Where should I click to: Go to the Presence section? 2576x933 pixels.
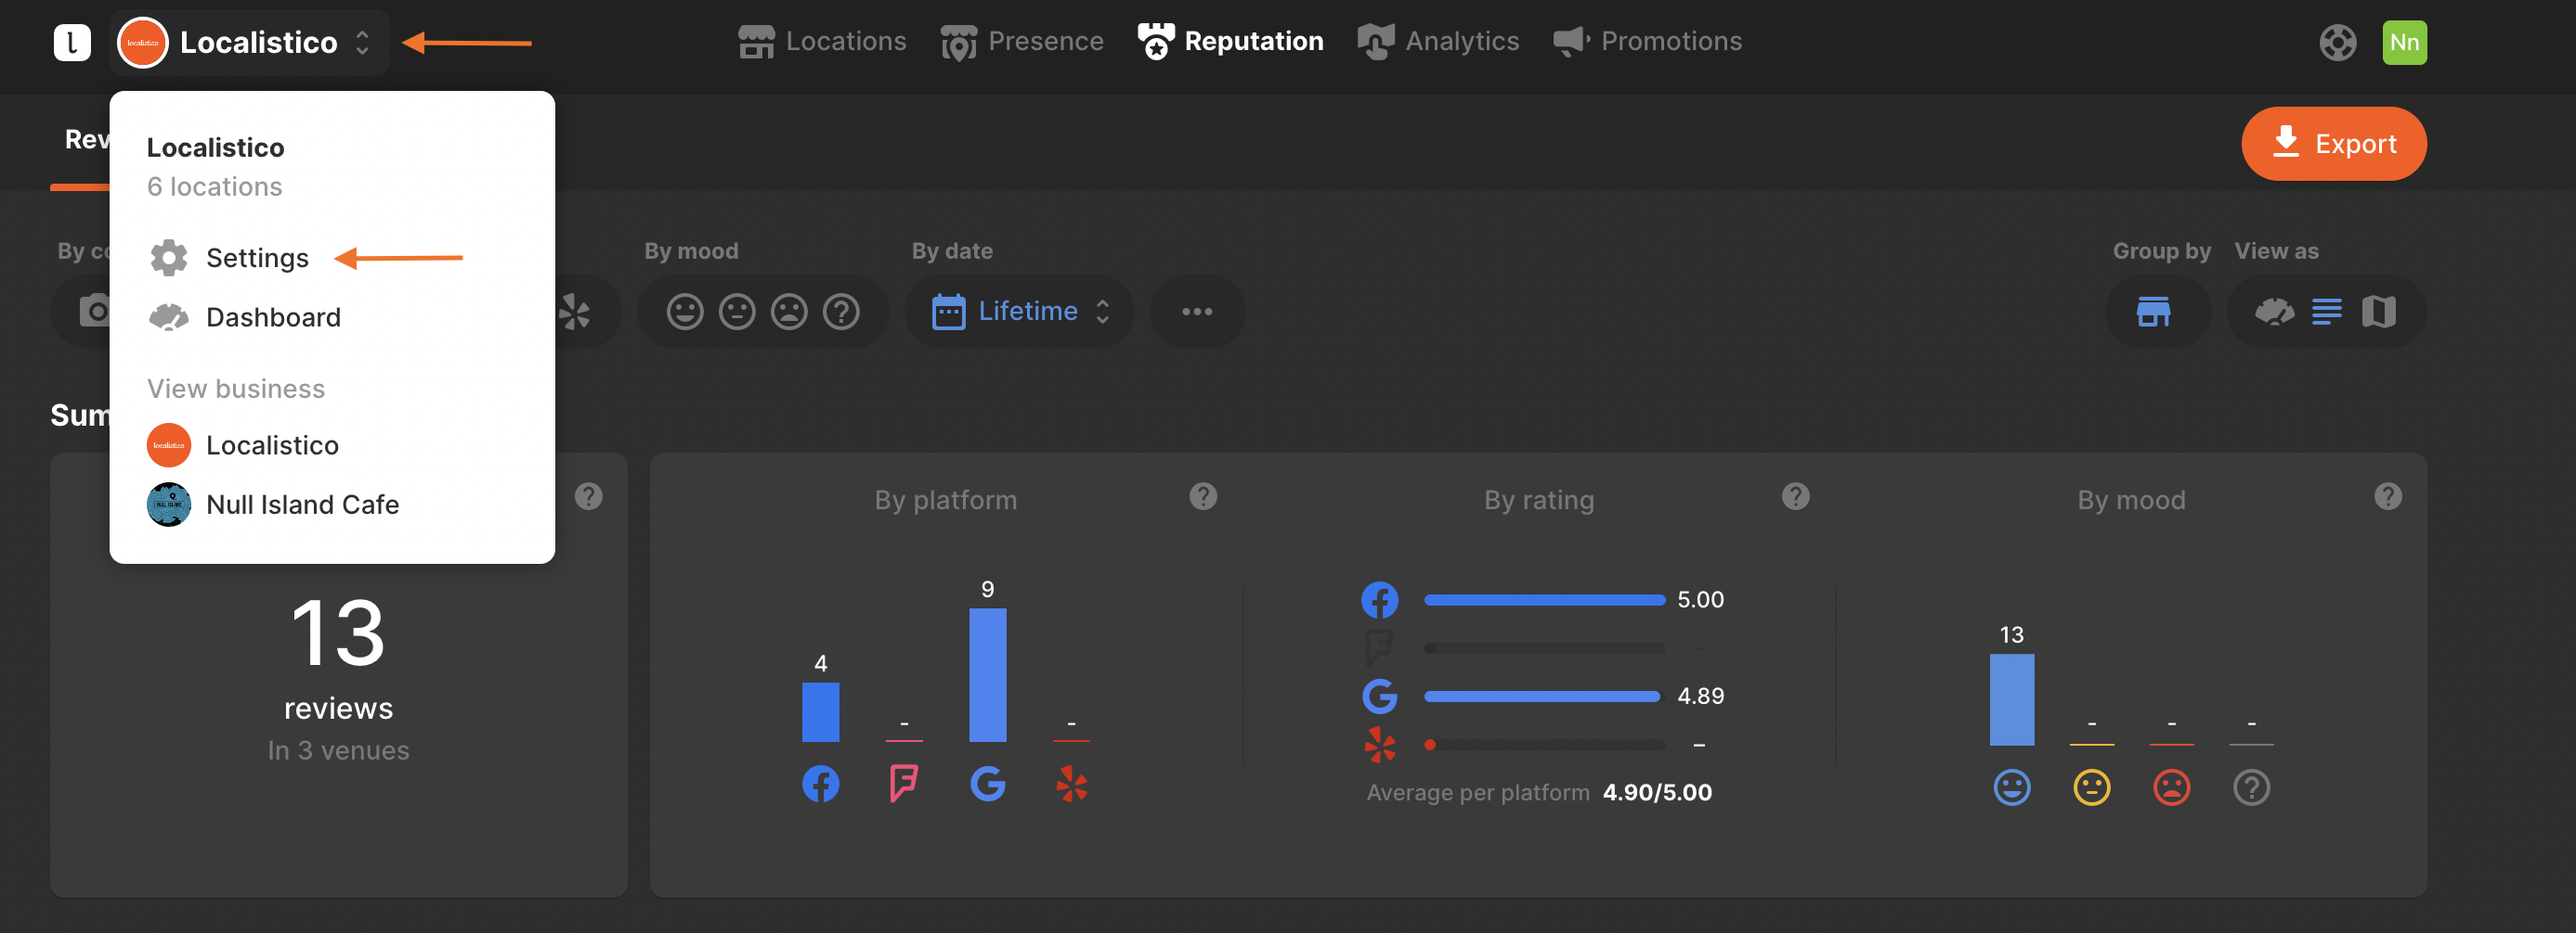click(x=1022, y=41)
